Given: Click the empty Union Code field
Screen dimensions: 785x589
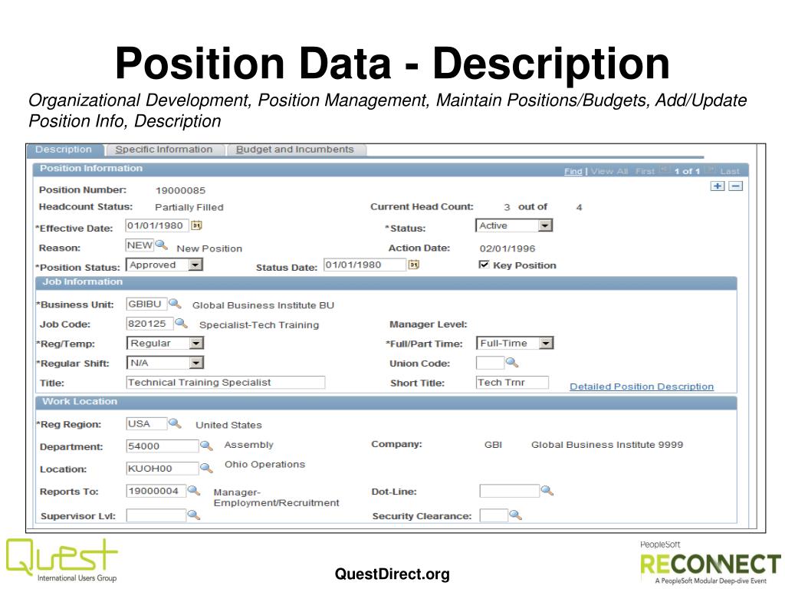Looking at the screenshot, I should tap(490, 363).
